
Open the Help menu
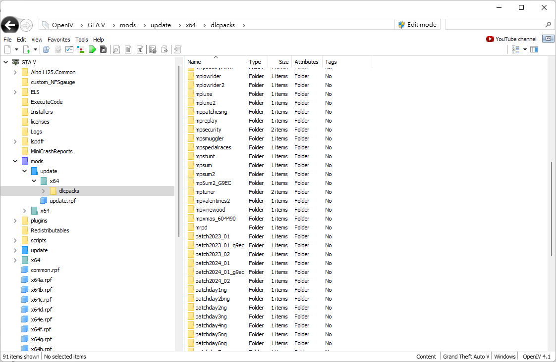coord(98,40)
